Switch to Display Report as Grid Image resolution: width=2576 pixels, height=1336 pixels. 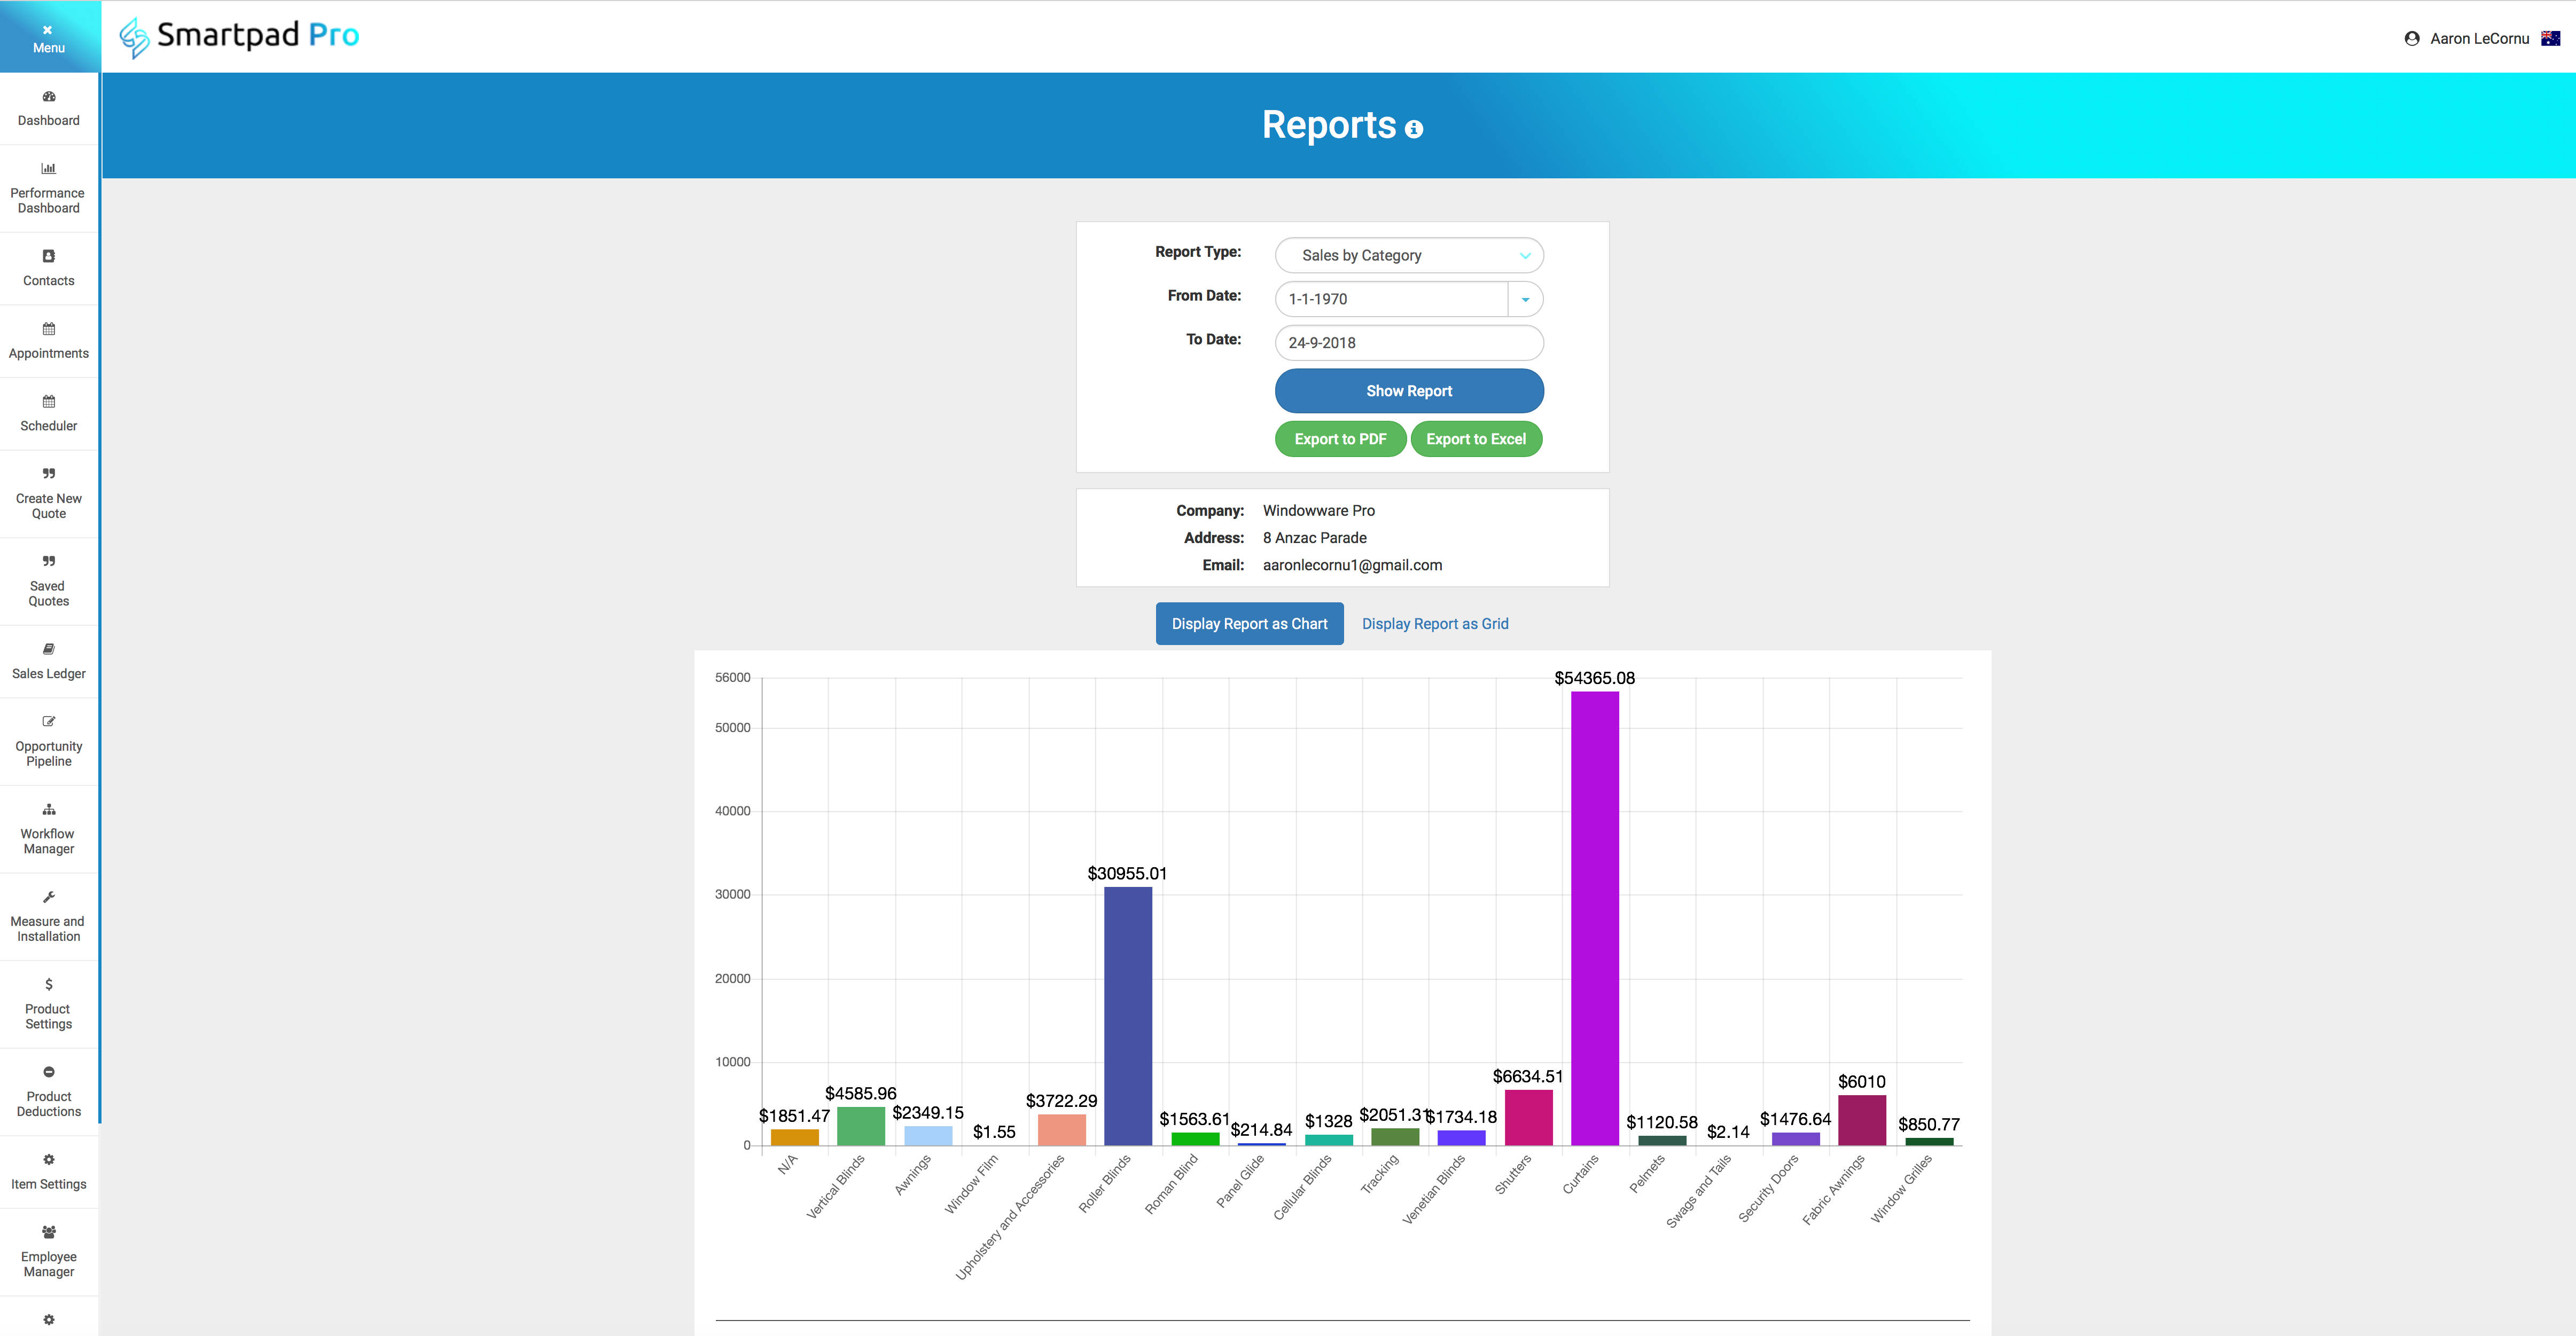[x=1435, y=624]
